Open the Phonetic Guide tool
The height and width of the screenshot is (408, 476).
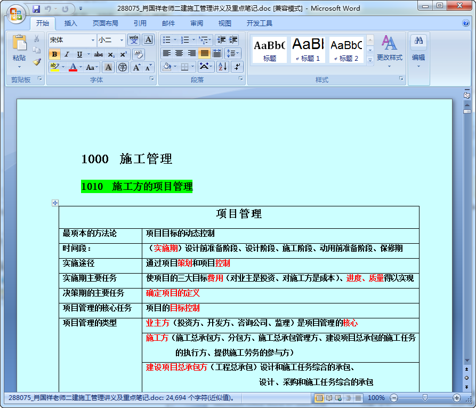[x=134, y=40]
